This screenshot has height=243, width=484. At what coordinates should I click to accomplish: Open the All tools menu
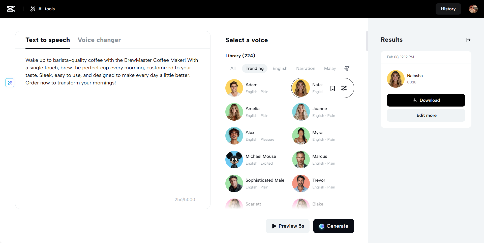(x=43, y=9)
